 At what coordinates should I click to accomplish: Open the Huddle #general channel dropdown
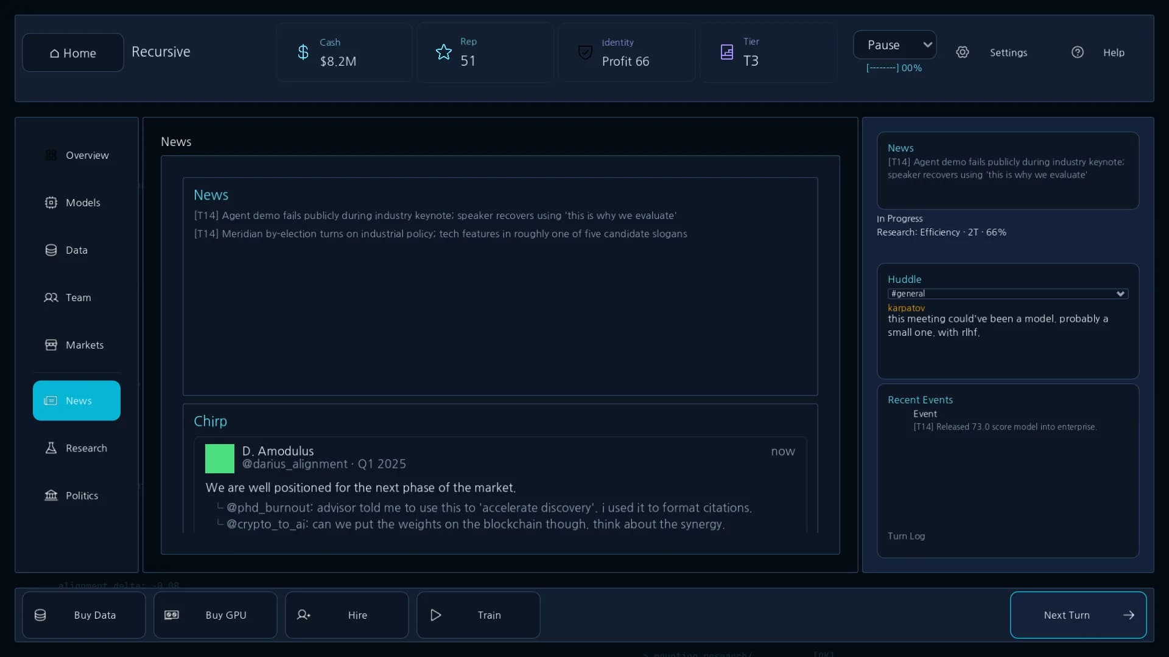coord(1008,294)
